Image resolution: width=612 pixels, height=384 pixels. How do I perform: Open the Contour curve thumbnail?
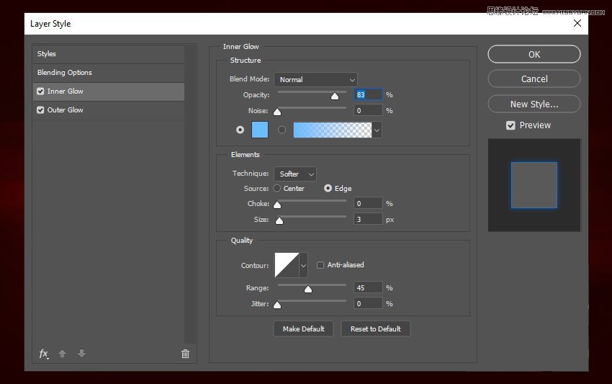pyautogui.click(x=286, y=265)
